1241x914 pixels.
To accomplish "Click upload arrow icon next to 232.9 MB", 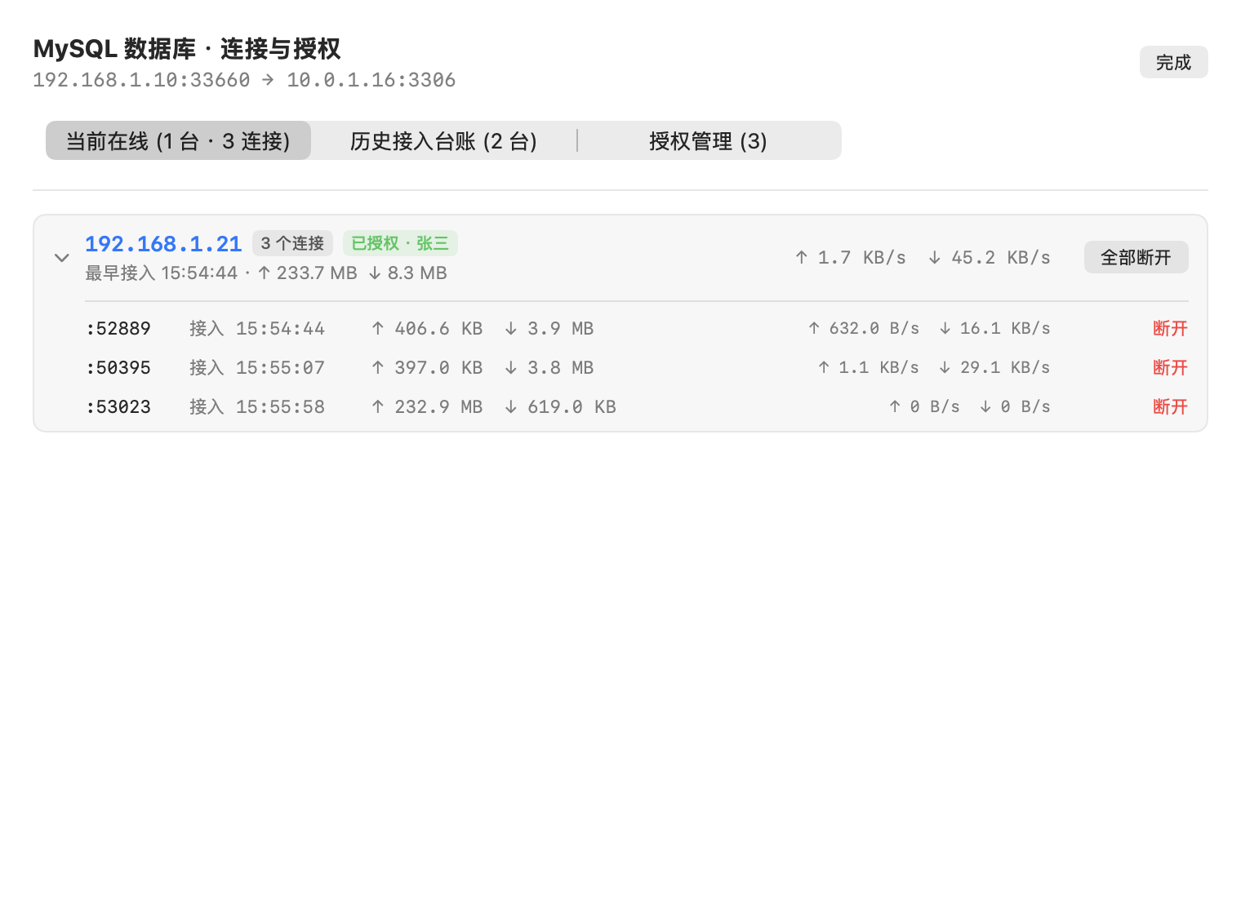I will (x=377, y=407).
